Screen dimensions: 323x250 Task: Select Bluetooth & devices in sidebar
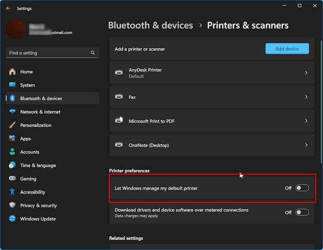tap(53, 98)
